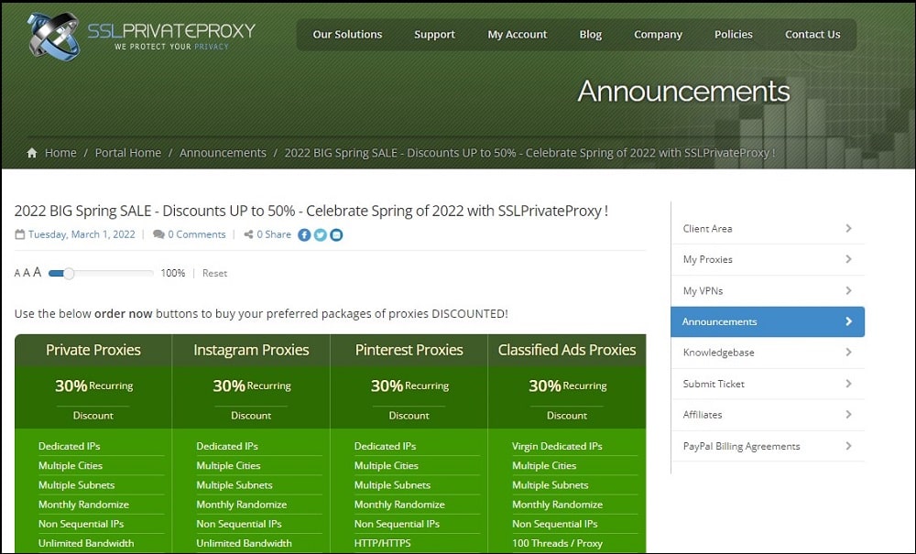Open Knowledgebase in the sidebar
Image resolution: width=916 pixels, height=554 pixels.
[x=768, y=353]
